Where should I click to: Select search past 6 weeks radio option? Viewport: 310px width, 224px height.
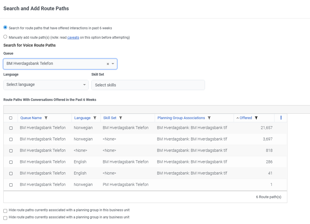(5, 28)
